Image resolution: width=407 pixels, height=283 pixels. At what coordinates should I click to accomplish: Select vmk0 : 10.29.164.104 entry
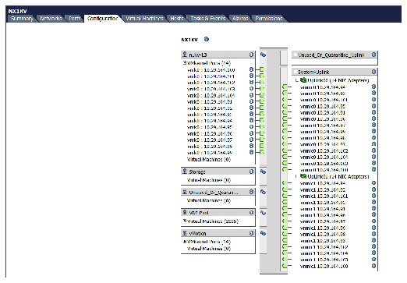click(x=211, y=95)
